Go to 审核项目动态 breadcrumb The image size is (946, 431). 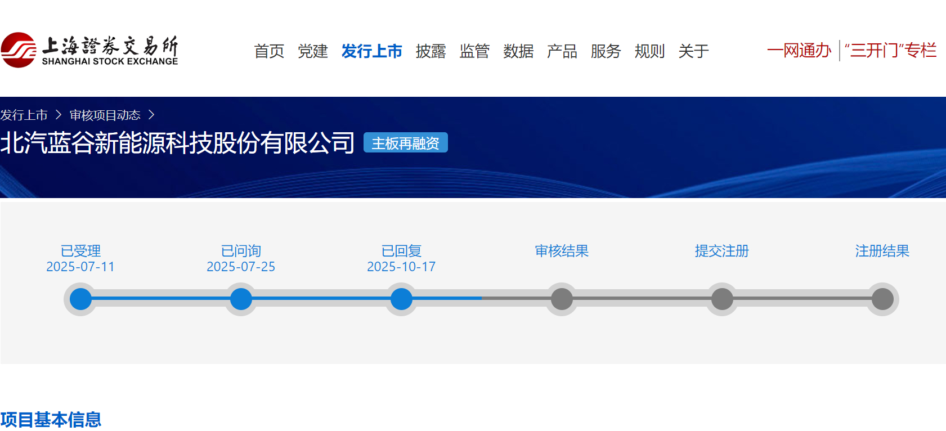point(105,115)
